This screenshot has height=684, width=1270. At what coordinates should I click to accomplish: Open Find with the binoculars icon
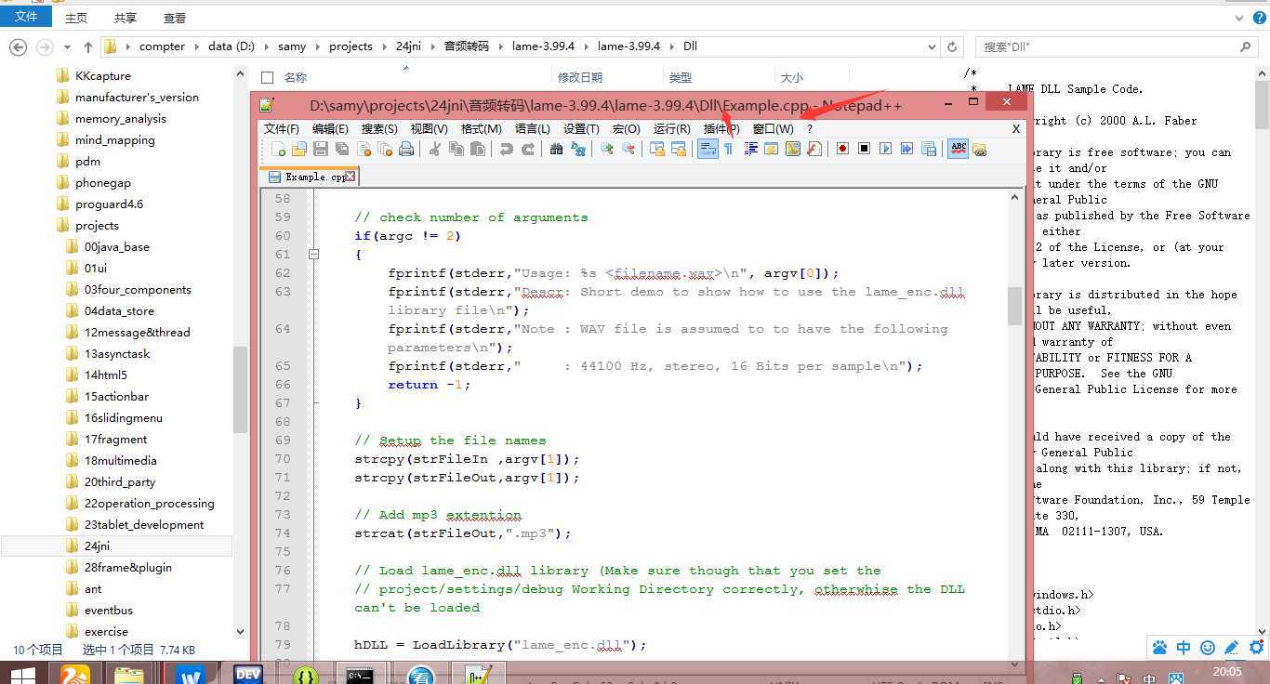[556, 149]
